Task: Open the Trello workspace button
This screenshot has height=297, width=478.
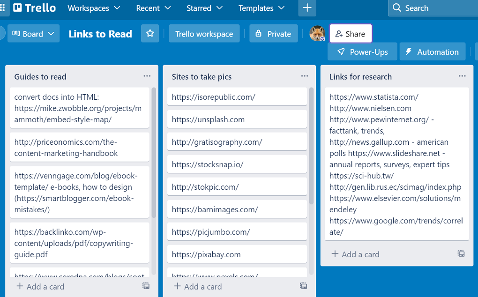Action: pos(204,34)
